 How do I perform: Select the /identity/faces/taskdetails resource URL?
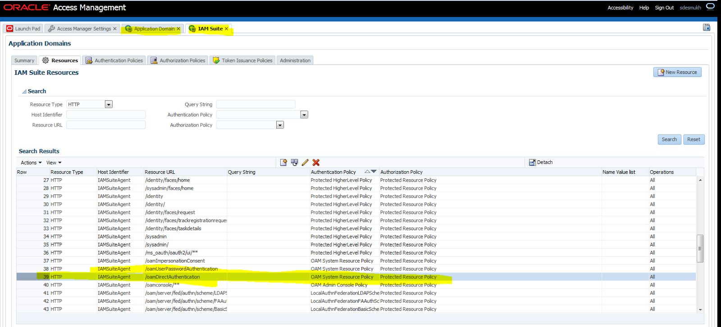click(x=173, y=228)
